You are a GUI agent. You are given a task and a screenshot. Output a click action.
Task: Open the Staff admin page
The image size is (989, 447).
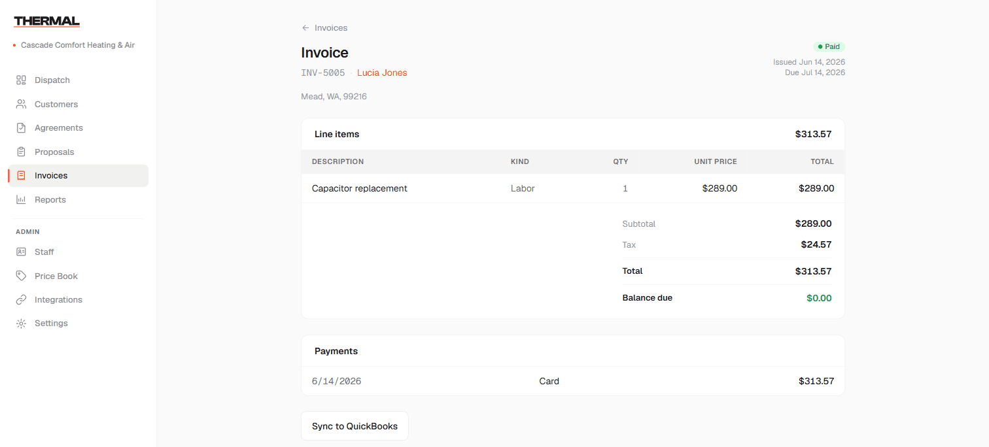coord(78,252)
